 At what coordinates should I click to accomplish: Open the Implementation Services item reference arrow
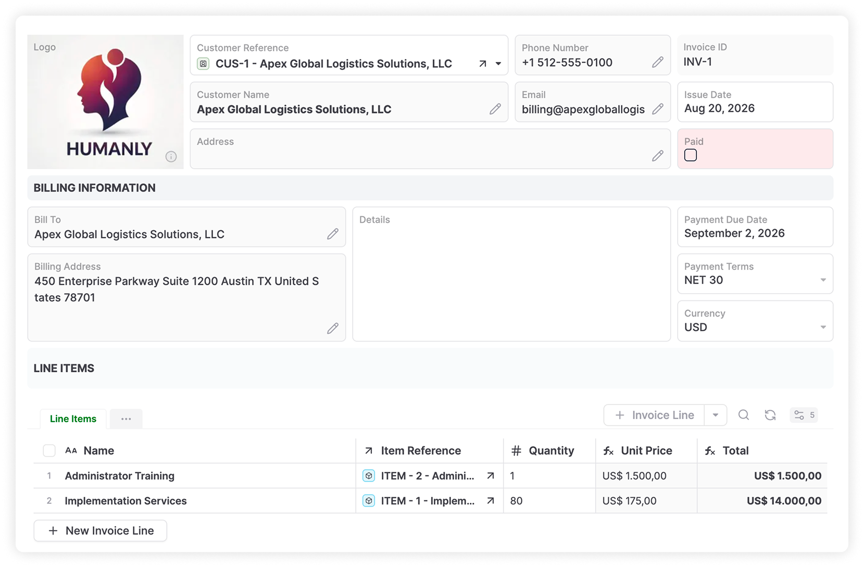coord(491,501)
